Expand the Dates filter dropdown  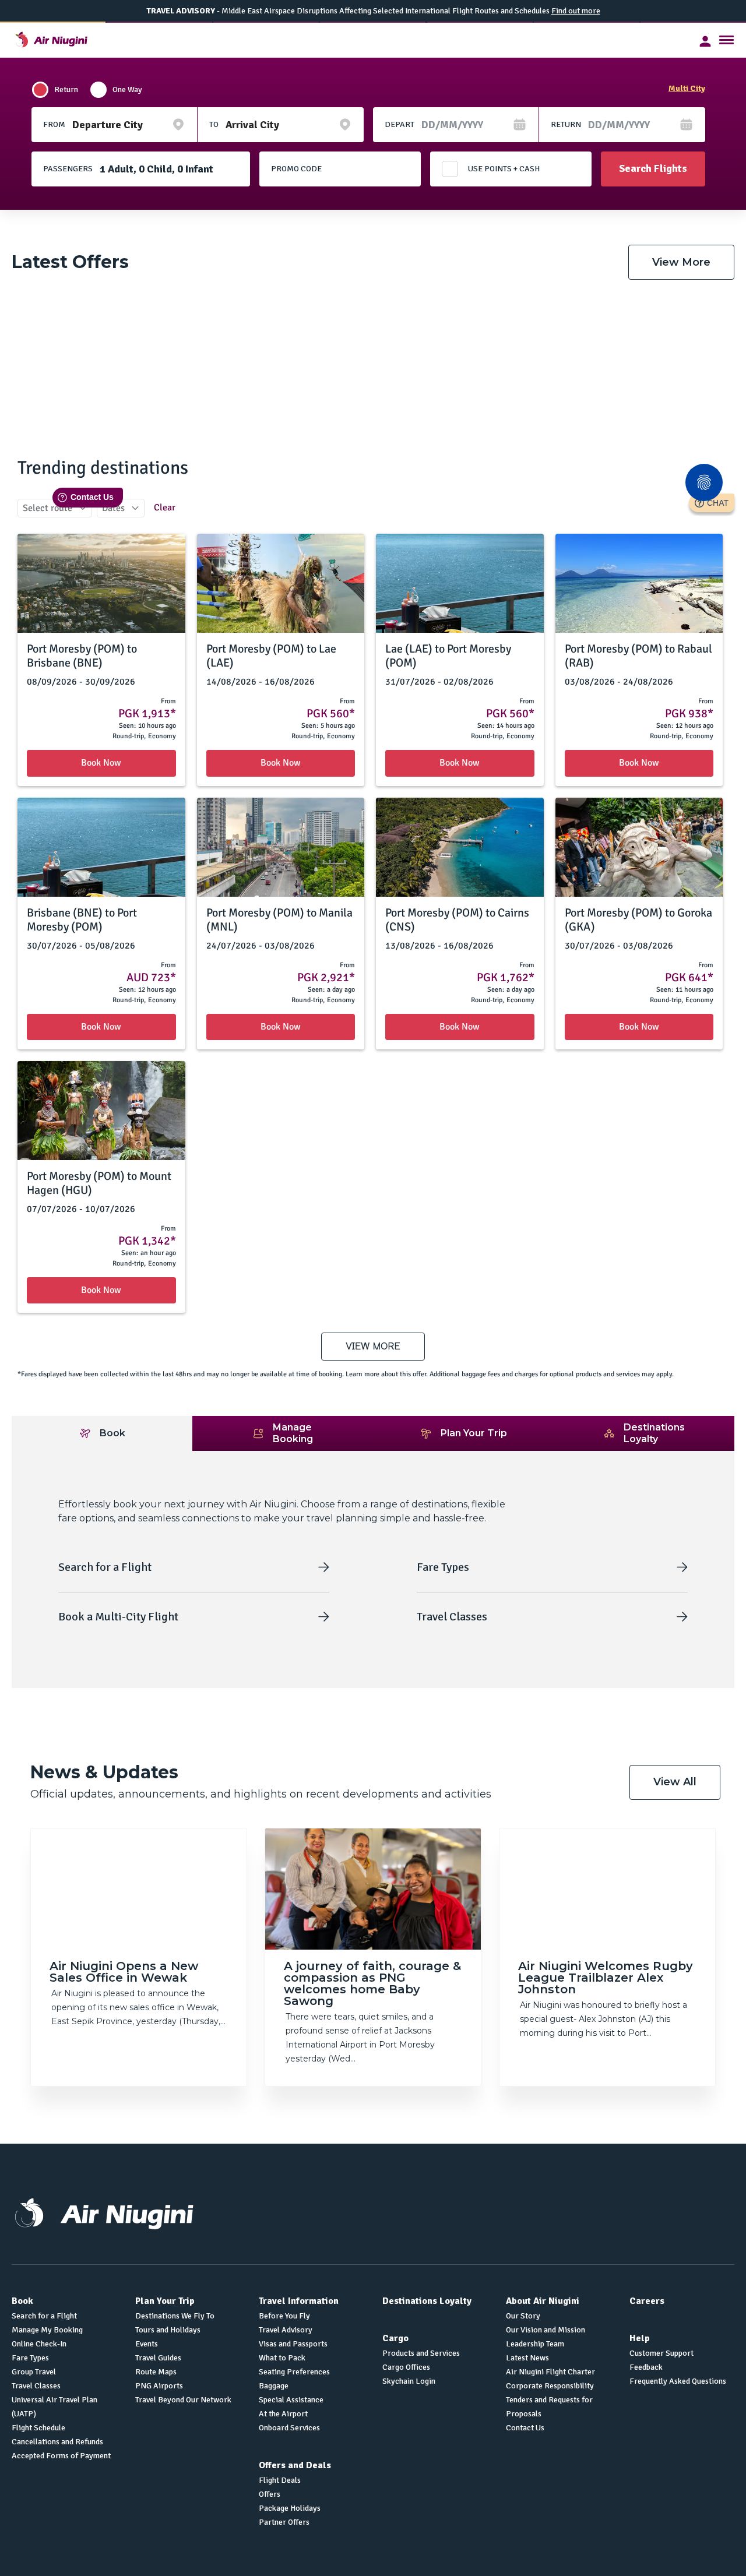coord(120,508)
